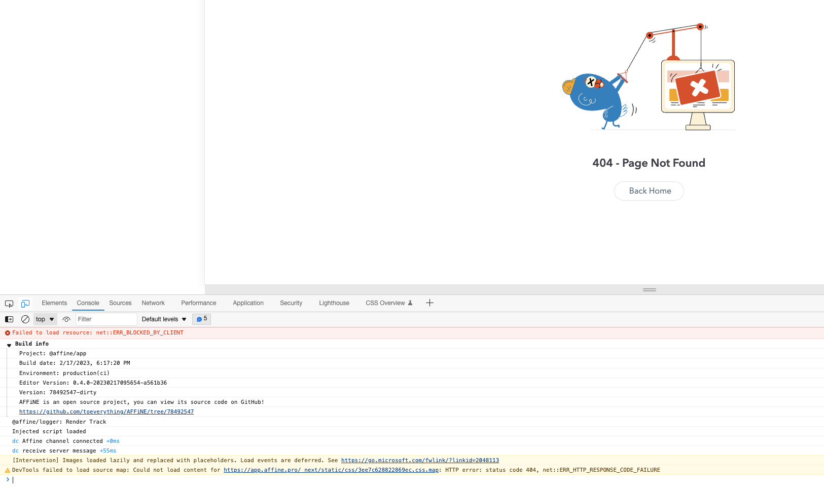
Task: Click the clear console icon
Action: 25,319
